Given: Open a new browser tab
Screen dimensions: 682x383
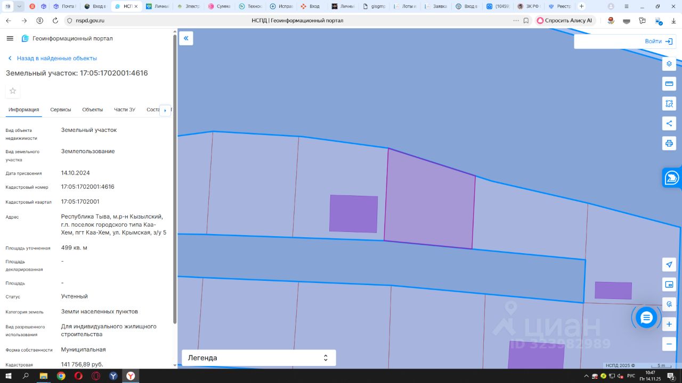Looking at the screenshot, I should click(581, 6).
